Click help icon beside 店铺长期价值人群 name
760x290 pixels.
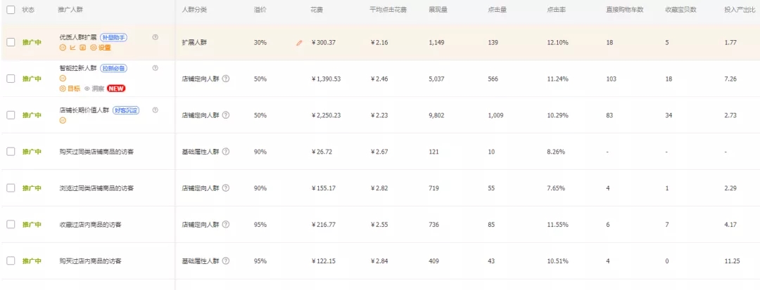point(155,110)
